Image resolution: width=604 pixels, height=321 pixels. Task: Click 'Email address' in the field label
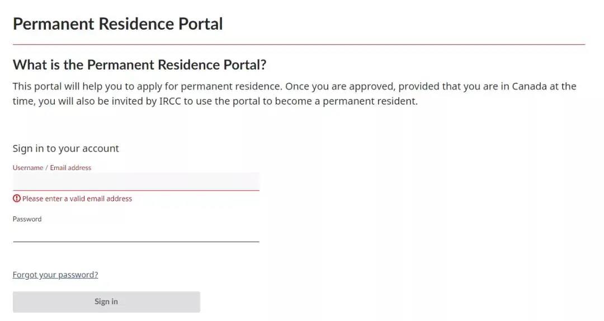click(x=70, y=168)
